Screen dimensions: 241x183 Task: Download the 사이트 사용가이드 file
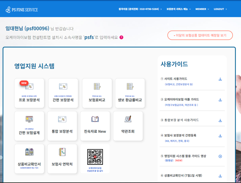tap(220, 79)
